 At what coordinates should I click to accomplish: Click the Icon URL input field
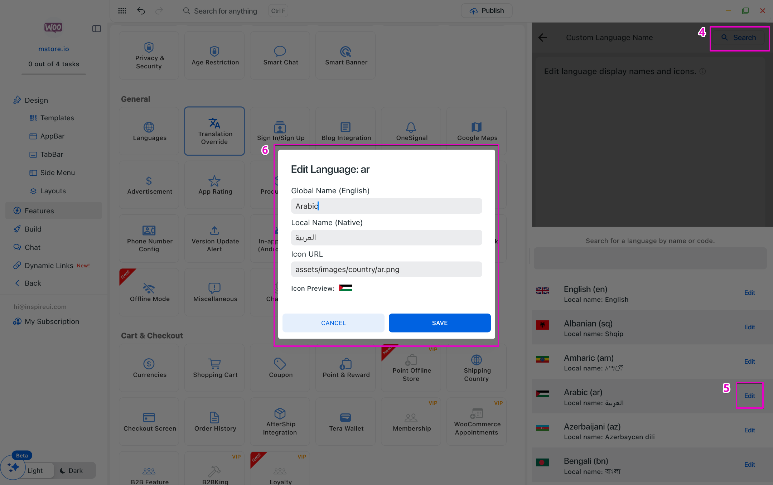click(386, 269)
